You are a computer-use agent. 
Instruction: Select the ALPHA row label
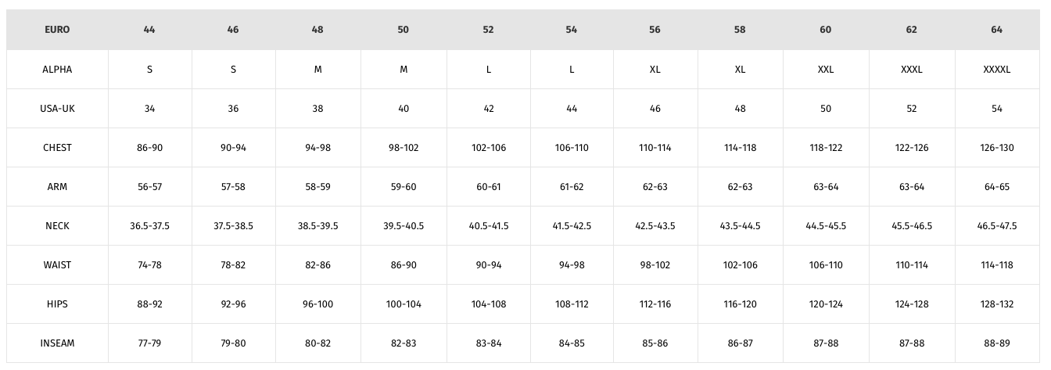57,70
